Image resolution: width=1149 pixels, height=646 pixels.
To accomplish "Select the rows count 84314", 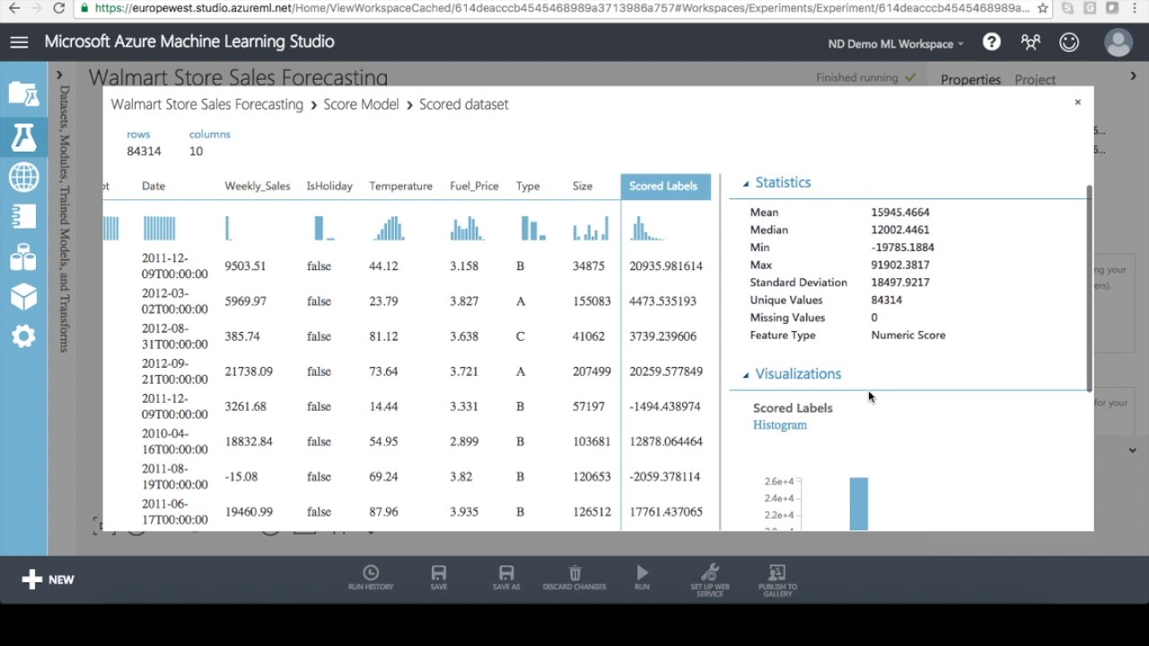I will 144,152.
